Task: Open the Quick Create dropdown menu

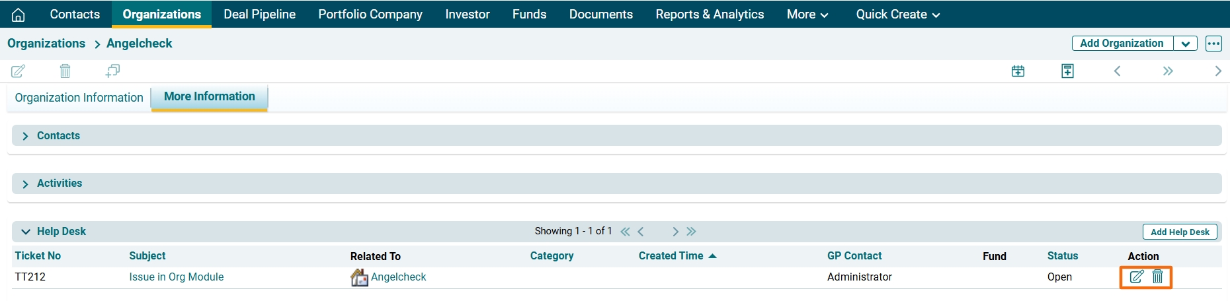Action: pos(897,15)
